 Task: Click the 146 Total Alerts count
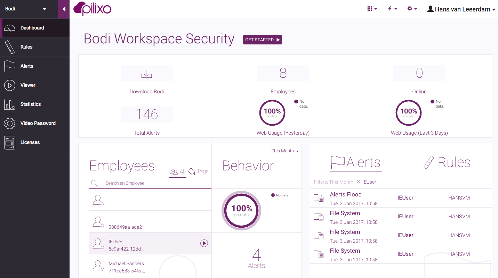click(147, 115)
